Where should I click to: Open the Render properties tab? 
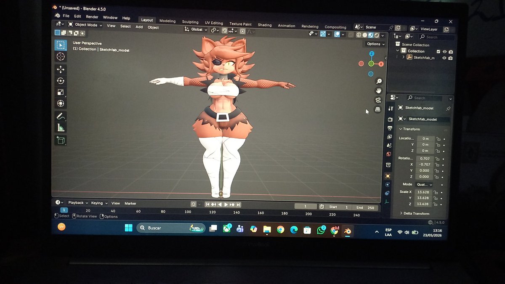(390, 119)
